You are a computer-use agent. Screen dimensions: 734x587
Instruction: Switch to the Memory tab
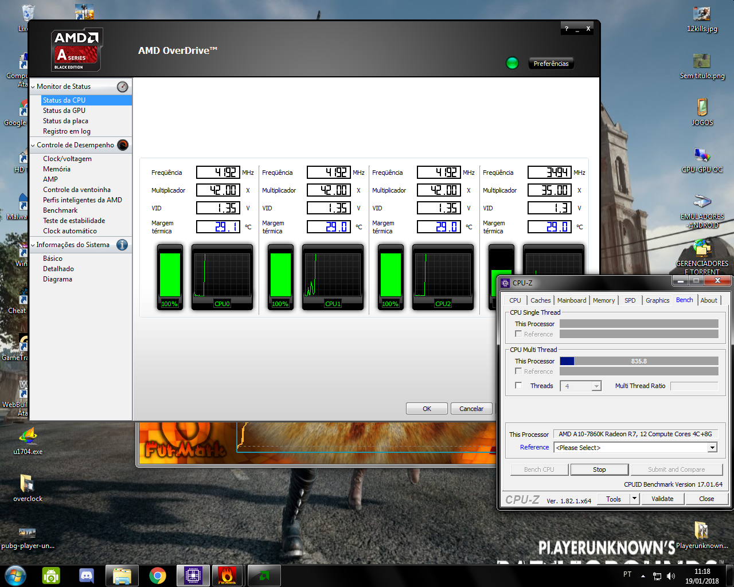[604, 300]
